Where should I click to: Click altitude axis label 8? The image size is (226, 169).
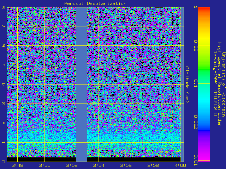click(x=3, y=7)
